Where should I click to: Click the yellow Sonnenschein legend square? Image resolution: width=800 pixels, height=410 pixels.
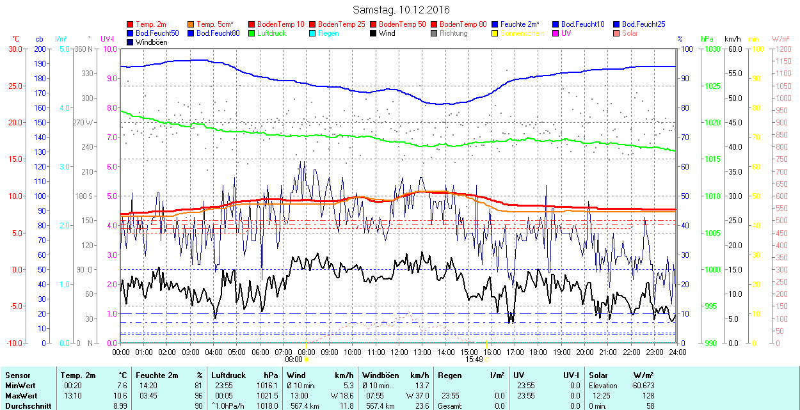pos(495,33)
